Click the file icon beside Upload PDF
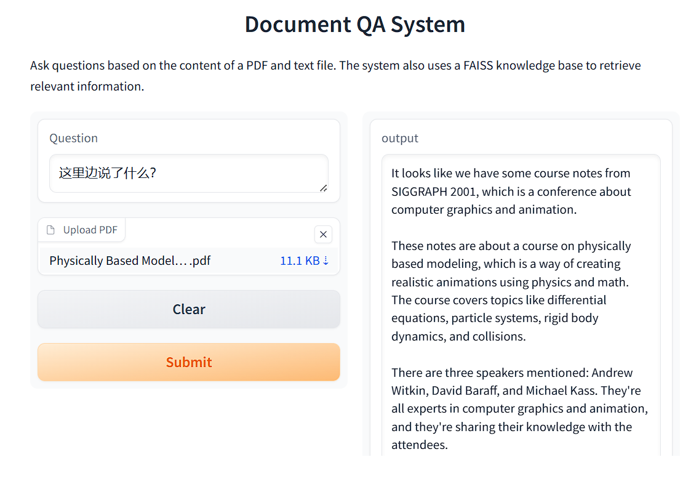Viewport: 691px width, 481px height. 51,230
